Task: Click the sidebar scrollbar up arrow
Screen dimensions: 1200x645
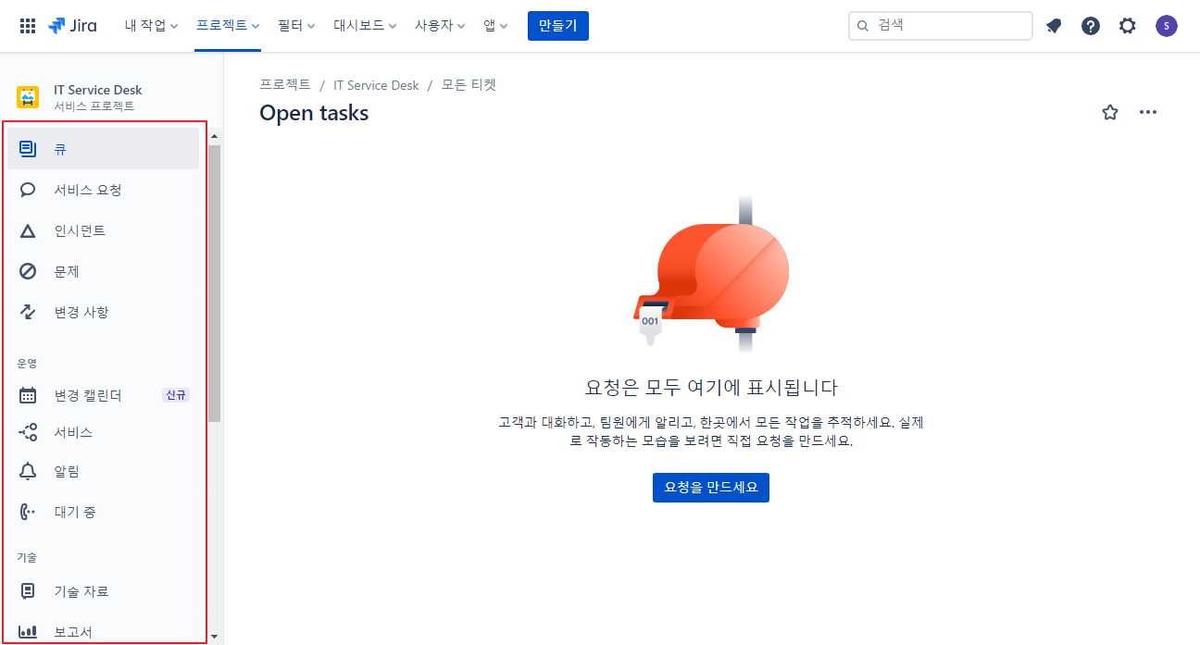Action: point(215,136)
